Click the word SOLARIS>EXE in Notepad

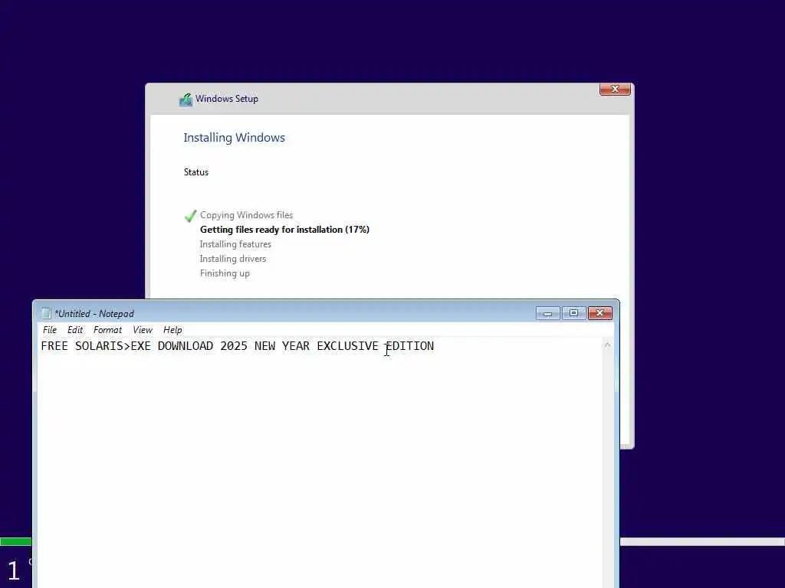point(113,346)
